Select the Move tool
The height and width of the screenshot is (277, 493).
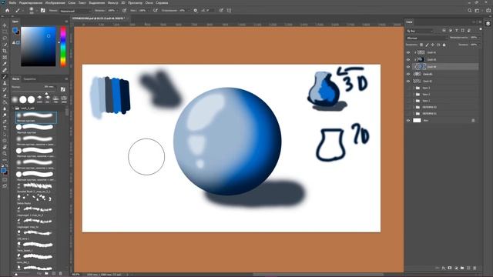click(x=5, y=25)
